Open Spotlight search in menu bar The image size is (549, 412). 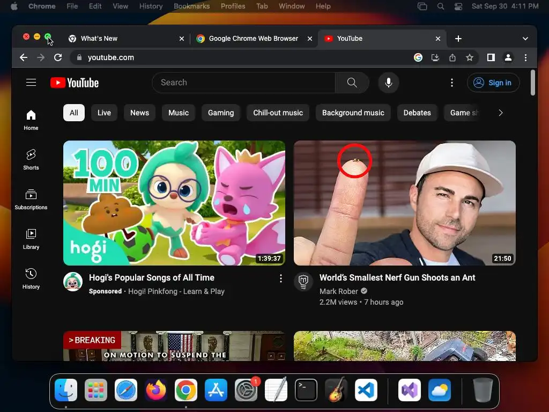[x=441, y=6]
